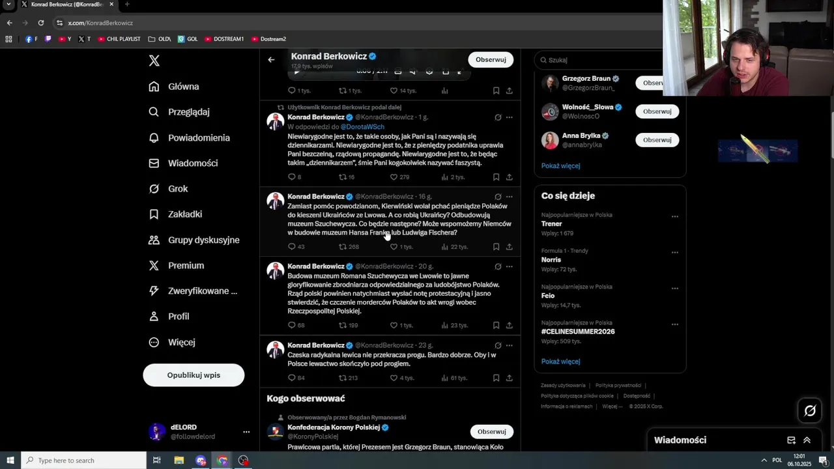This screenshot has height=469, width=834.
Task: Open options for #CELINESUMMER2026 trend
Action: 675,324
